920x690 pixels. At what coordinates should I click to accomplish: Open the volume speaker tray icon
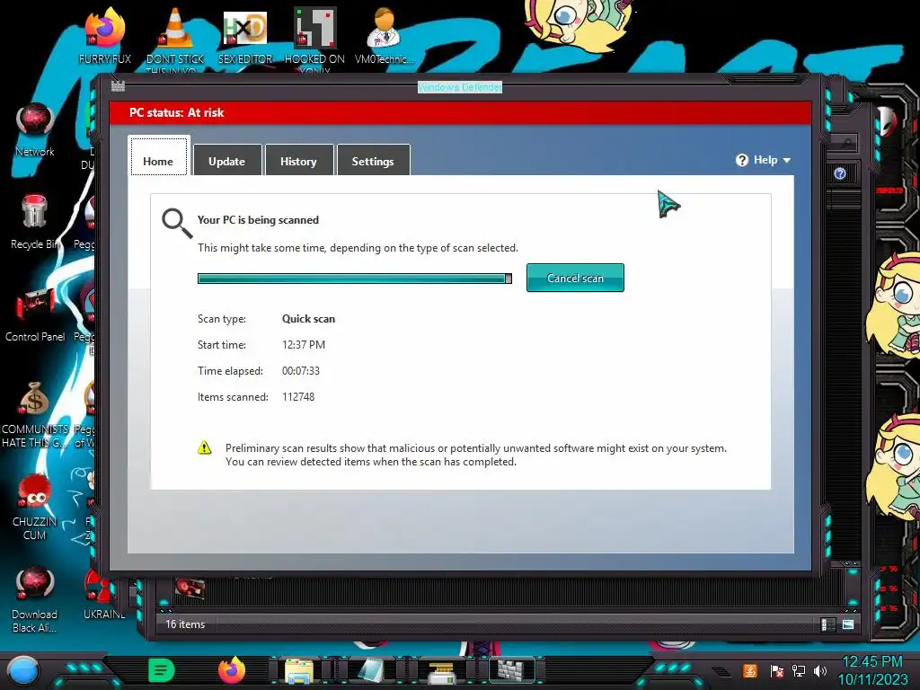(820, 670)
